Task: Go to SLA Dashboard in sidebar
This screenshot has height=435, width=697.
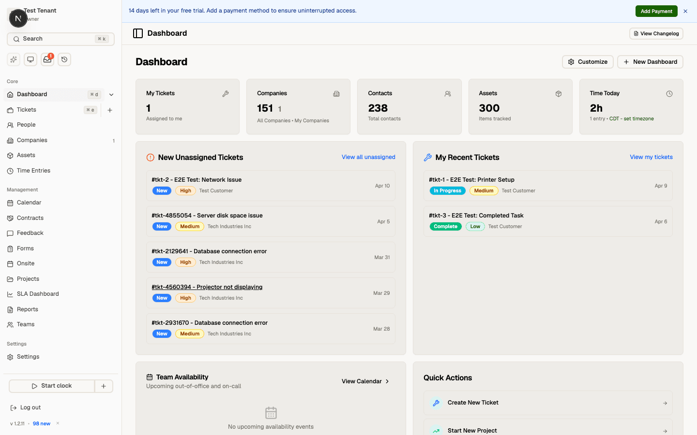Action: tap(38, 294)
